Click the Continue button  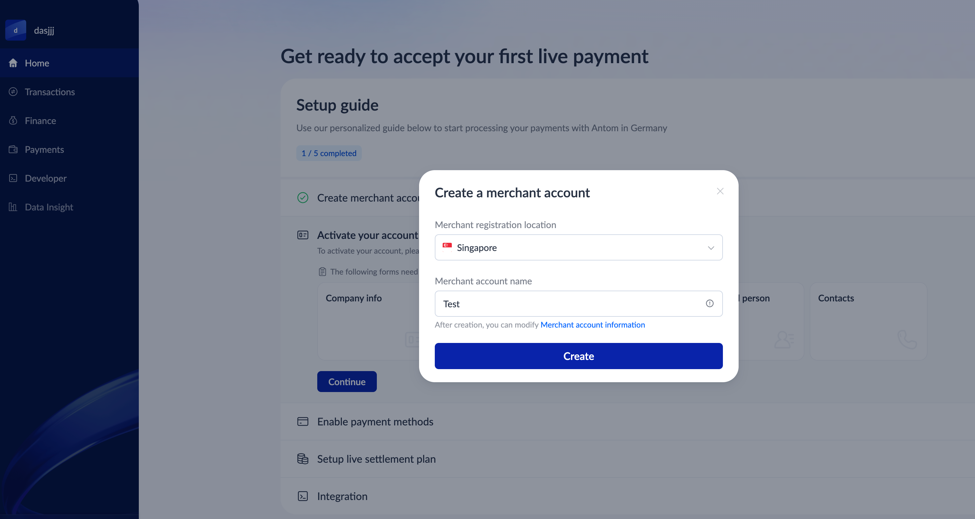click(347, 382)
